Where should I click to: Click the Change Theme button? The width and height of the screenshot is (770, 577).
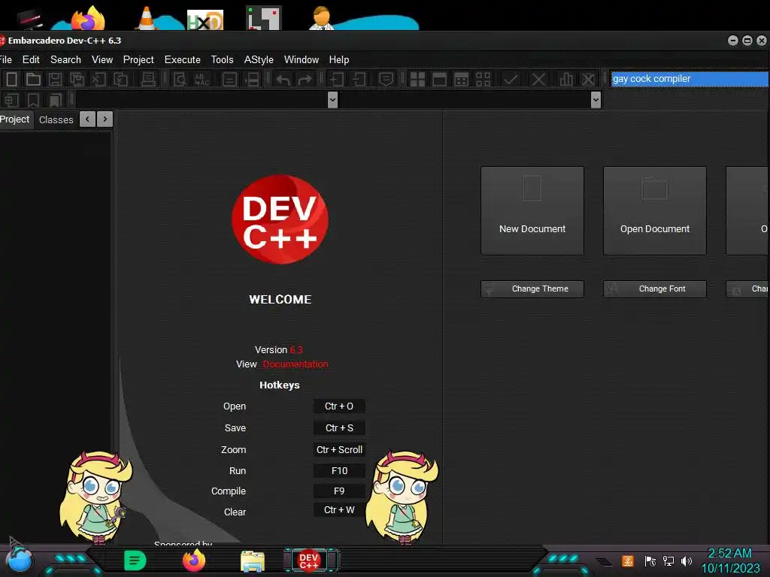coord(532,289)
